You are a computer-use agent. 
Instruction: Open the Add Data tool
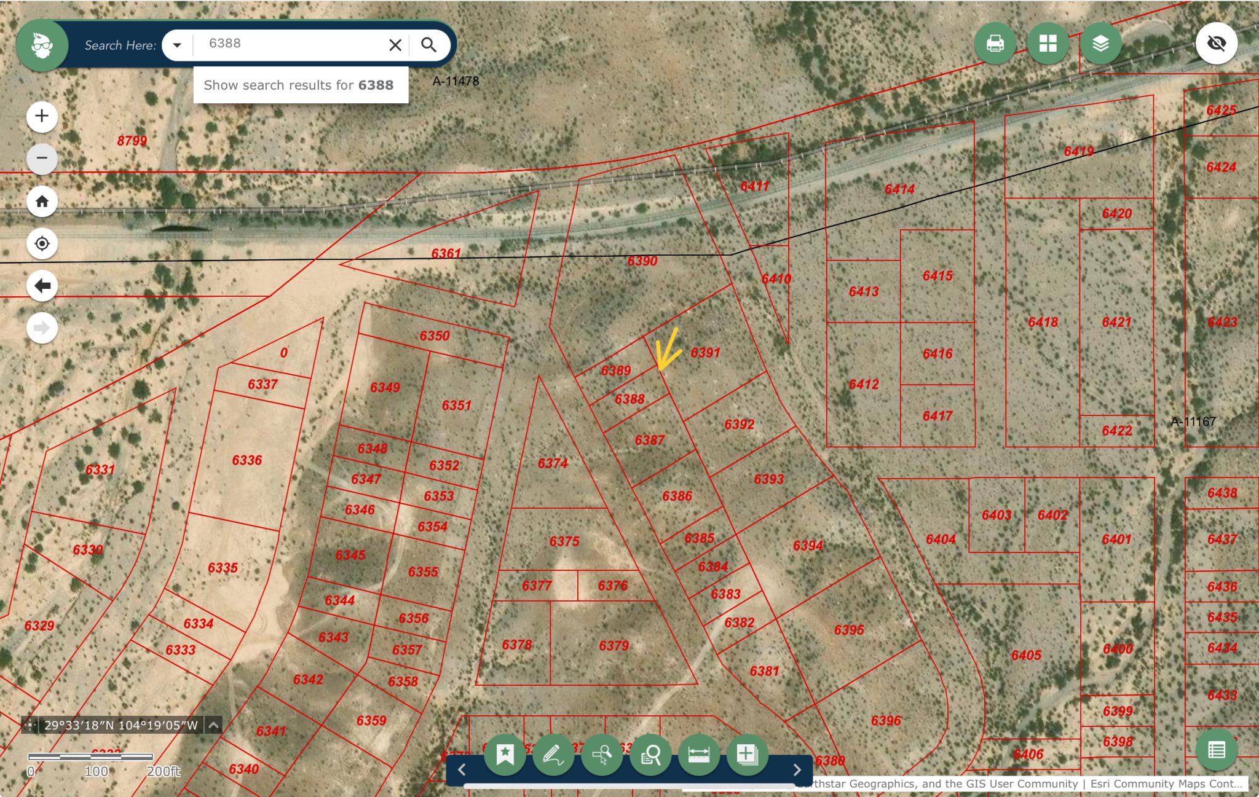(x=747, y=754)
